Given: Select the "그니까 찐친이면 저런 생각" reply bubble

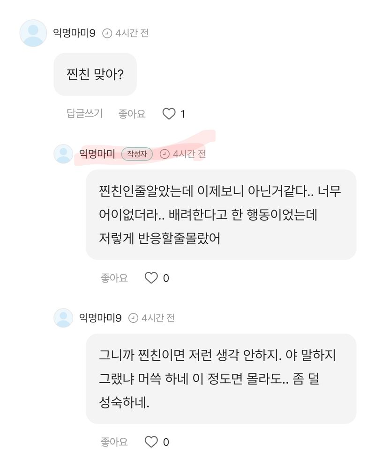Looking at the screenshot, I should point(221,378).
